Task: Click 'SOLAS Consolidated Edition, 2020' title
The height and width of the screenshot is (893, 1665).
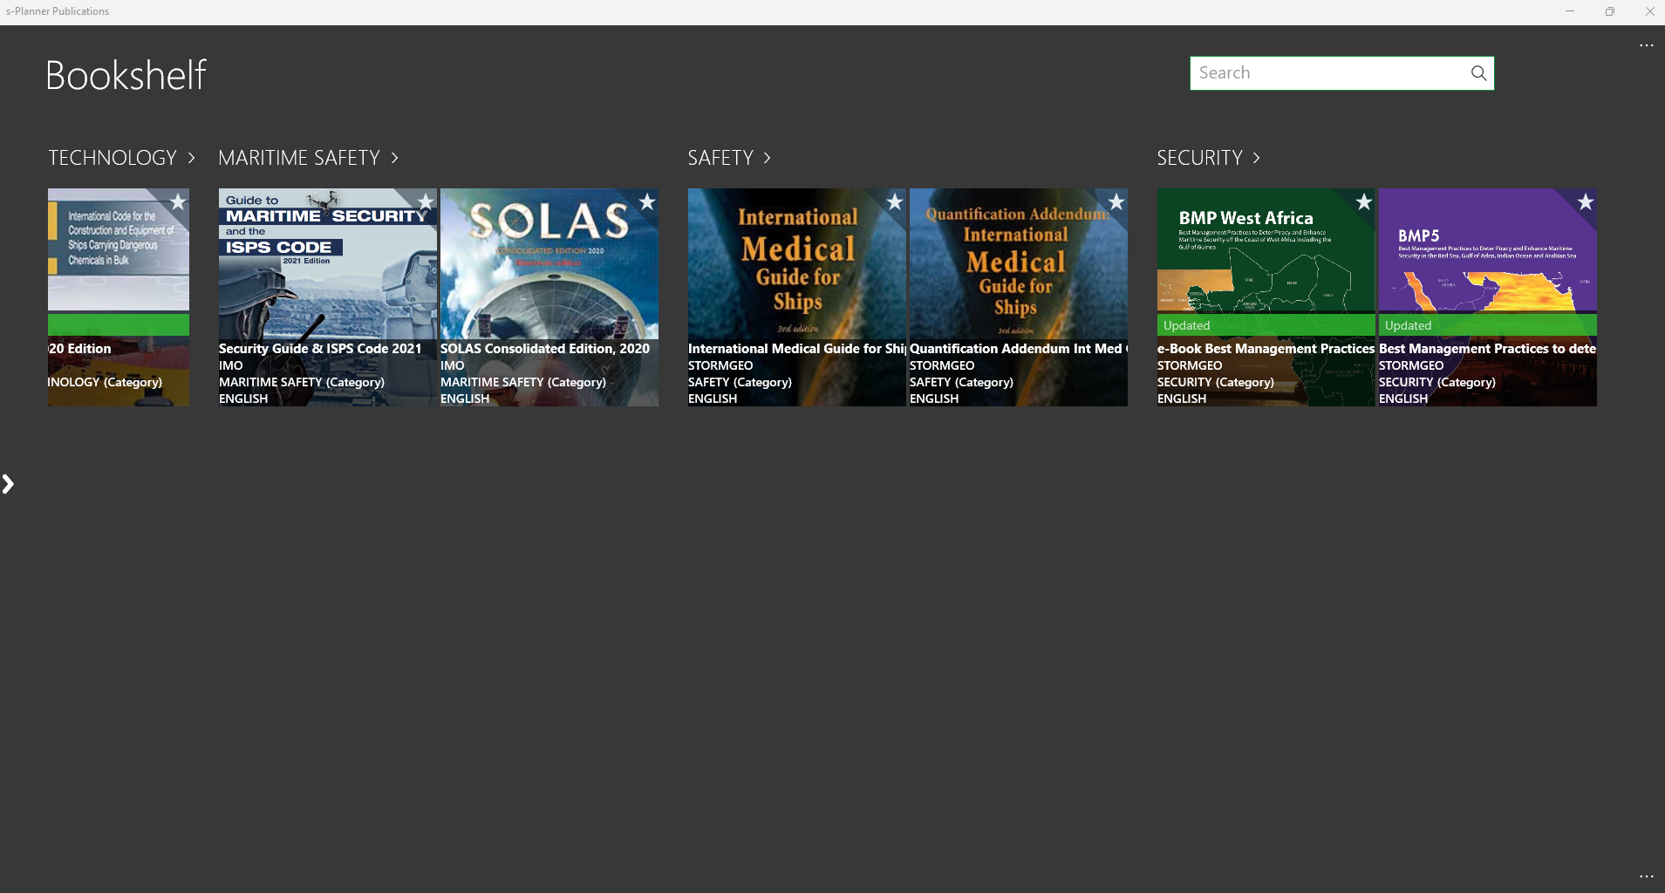Action: (545, 349)
